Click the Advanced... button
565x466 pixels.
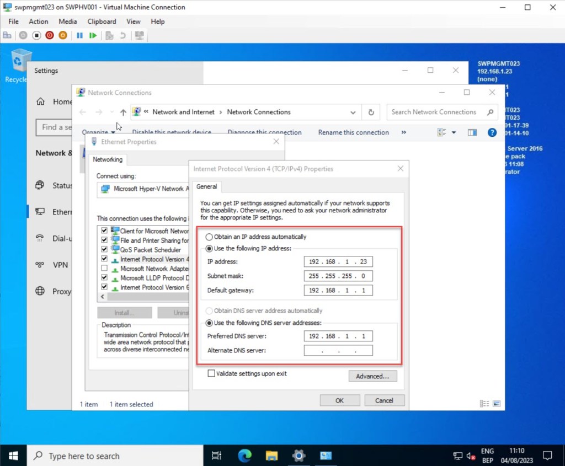coord(372,376)
